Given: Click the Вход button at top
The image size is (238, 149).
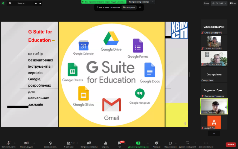Looking at the screenshot, I should pos(206,3).
